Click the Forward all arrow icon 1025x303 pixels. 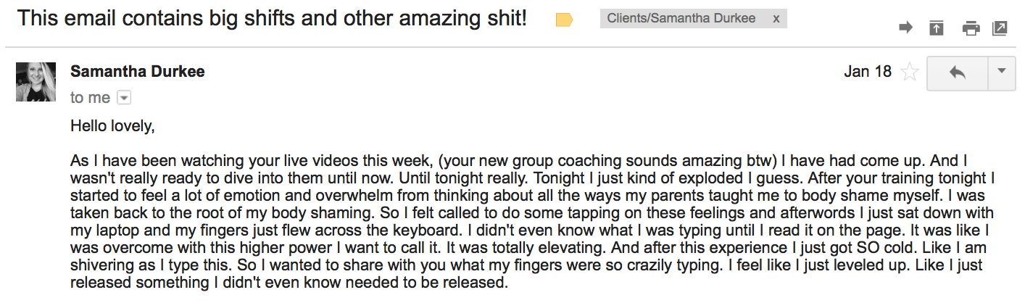pos(905,28)
